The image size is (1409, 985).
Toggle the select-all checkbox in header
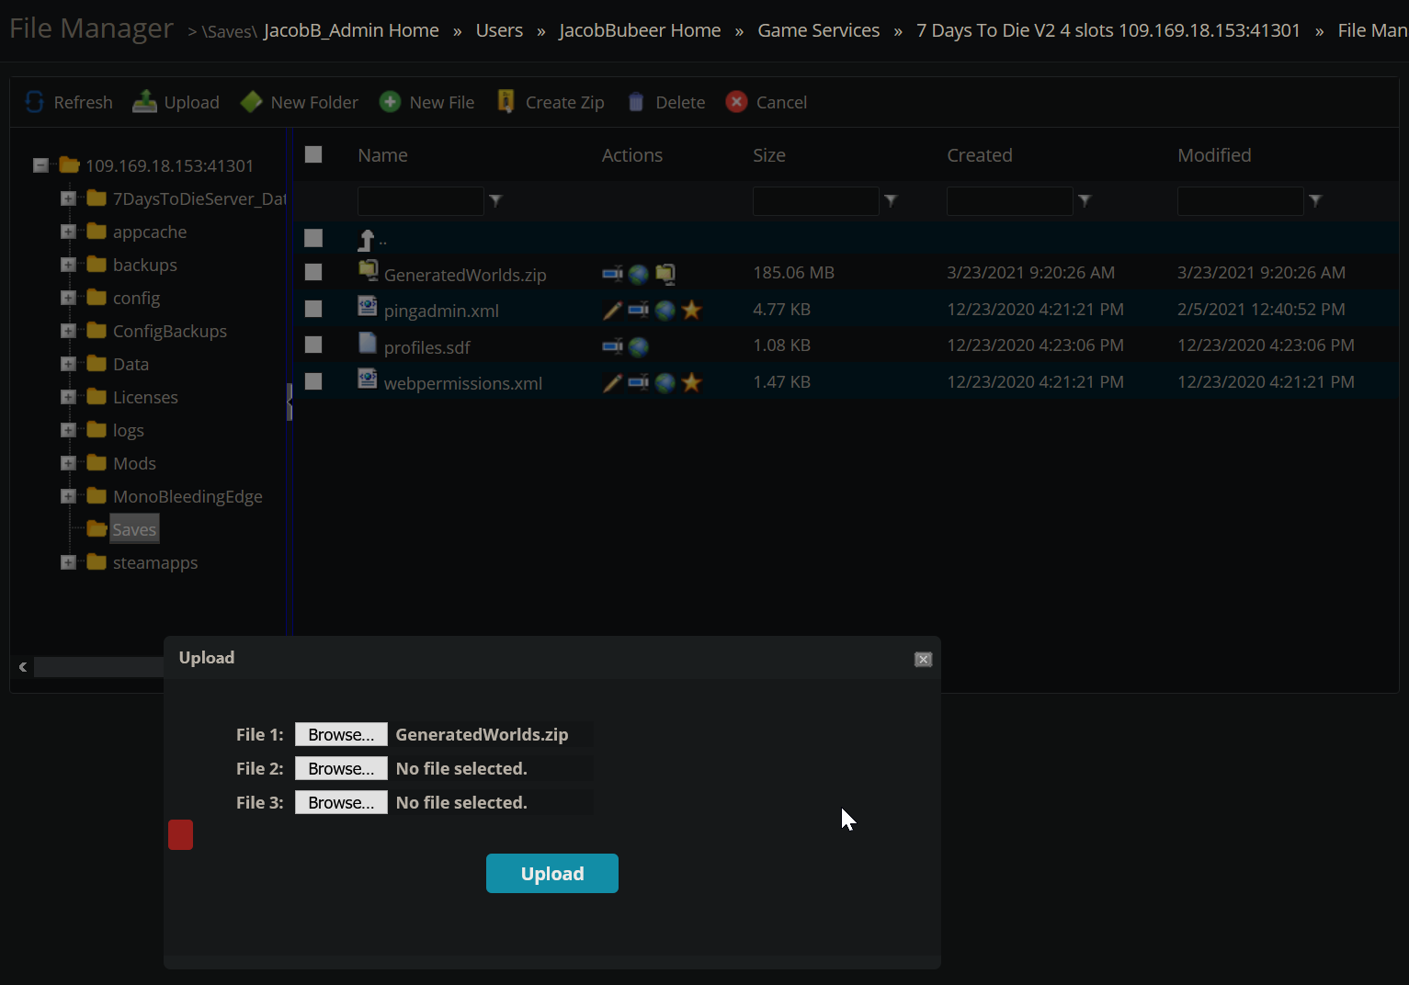(313, 154)
